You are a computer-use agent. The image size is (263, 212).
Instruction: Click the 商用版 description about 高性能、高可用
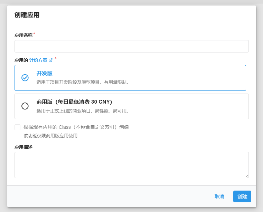[x=83, y=111]
